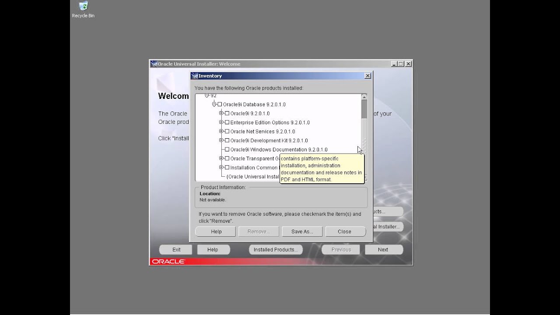This screenshot has height=315, width=560.
Task: Select the {Oracle Universal Installer entry
Action: (x=253, y=177)
